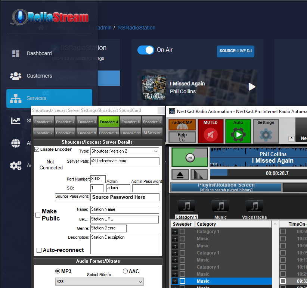Click the Playlist\Rotation Screen button
307x288 pixels.
click(x=226, y=187)
